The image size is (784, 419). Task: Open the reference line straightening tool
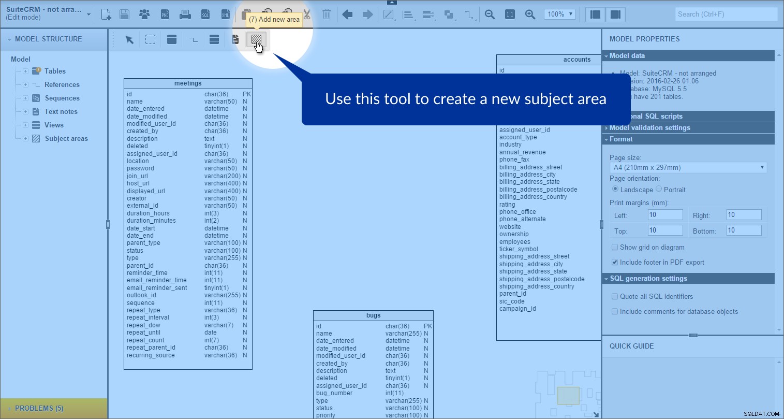click(469, 15)
